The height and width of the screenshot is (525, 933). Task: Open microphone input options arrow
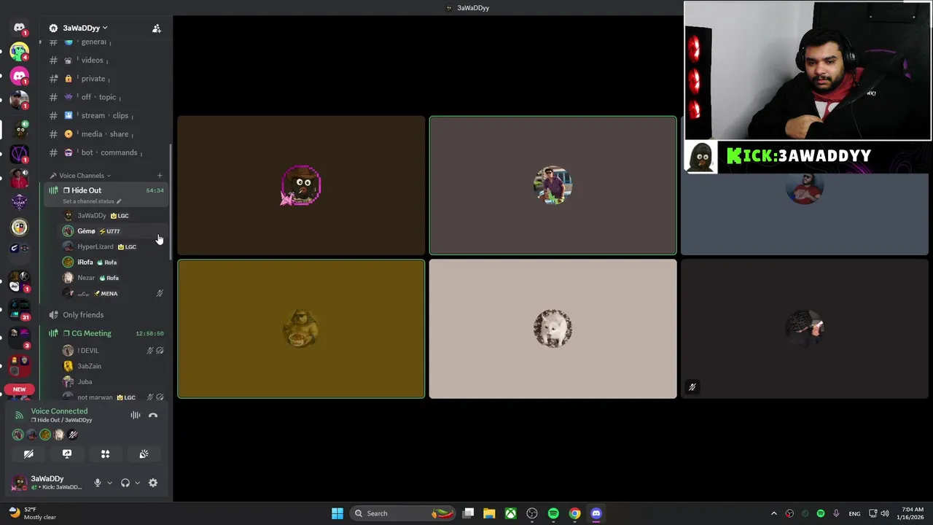109,483
